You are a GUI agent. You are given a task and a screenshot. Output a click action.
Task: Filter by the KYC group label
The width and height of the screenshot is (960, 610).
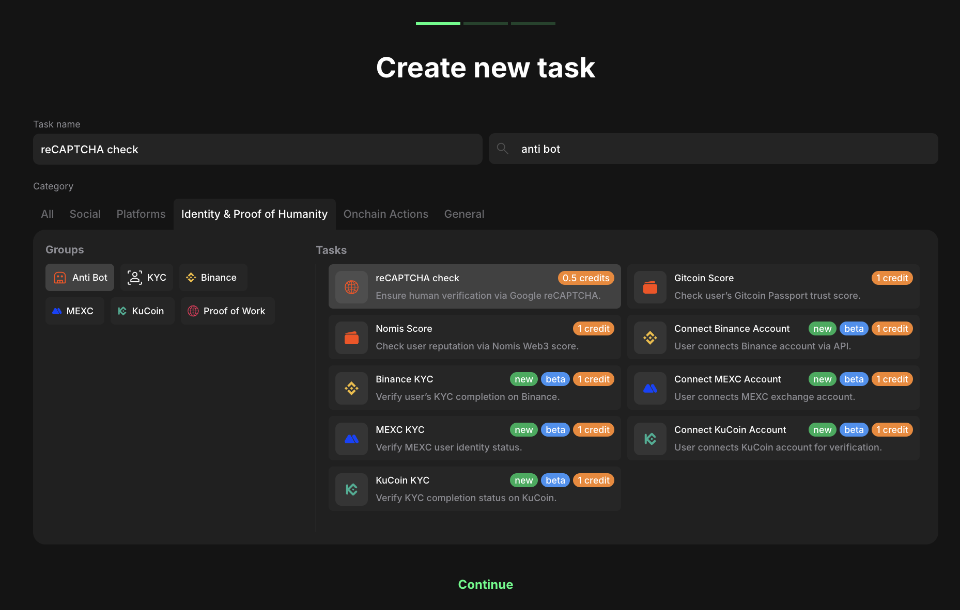[x=157, y=278]
